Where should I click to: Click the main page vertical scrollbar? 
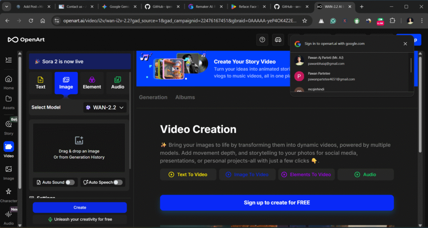click(420, 104)
